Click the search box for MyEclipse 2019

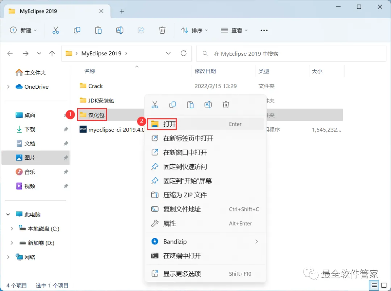pos(291,54)
